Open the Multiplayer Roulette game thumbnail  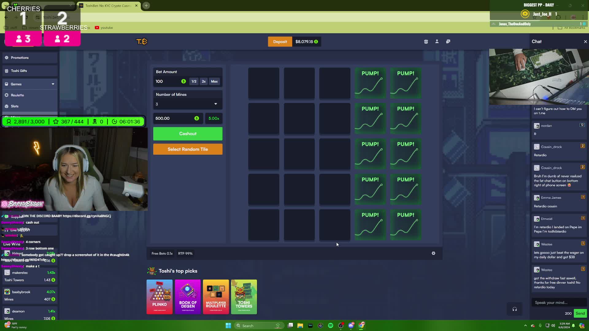(x=216, y=297)
